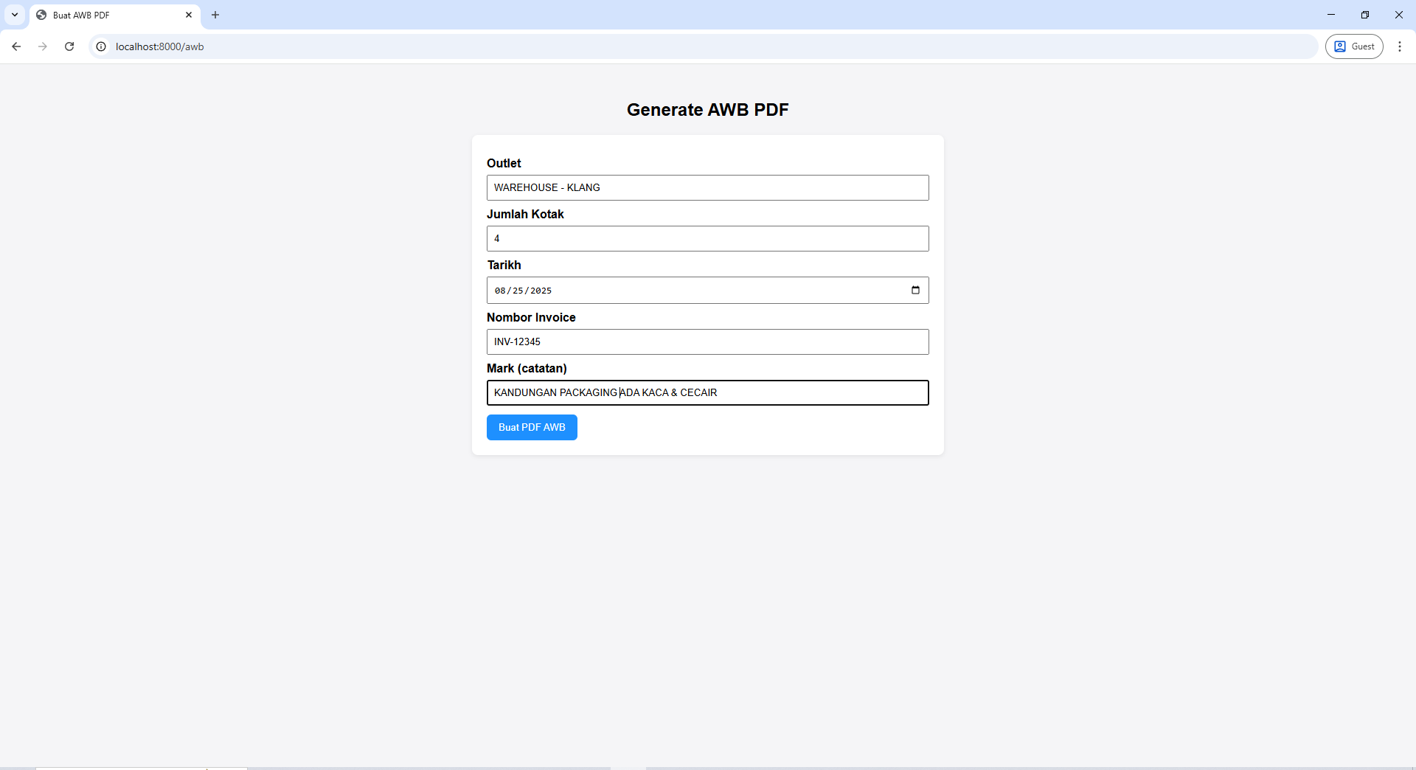Click the Mark catatan text field
1416x770 pixels.
pyautogui.click(x=707, y=392)
